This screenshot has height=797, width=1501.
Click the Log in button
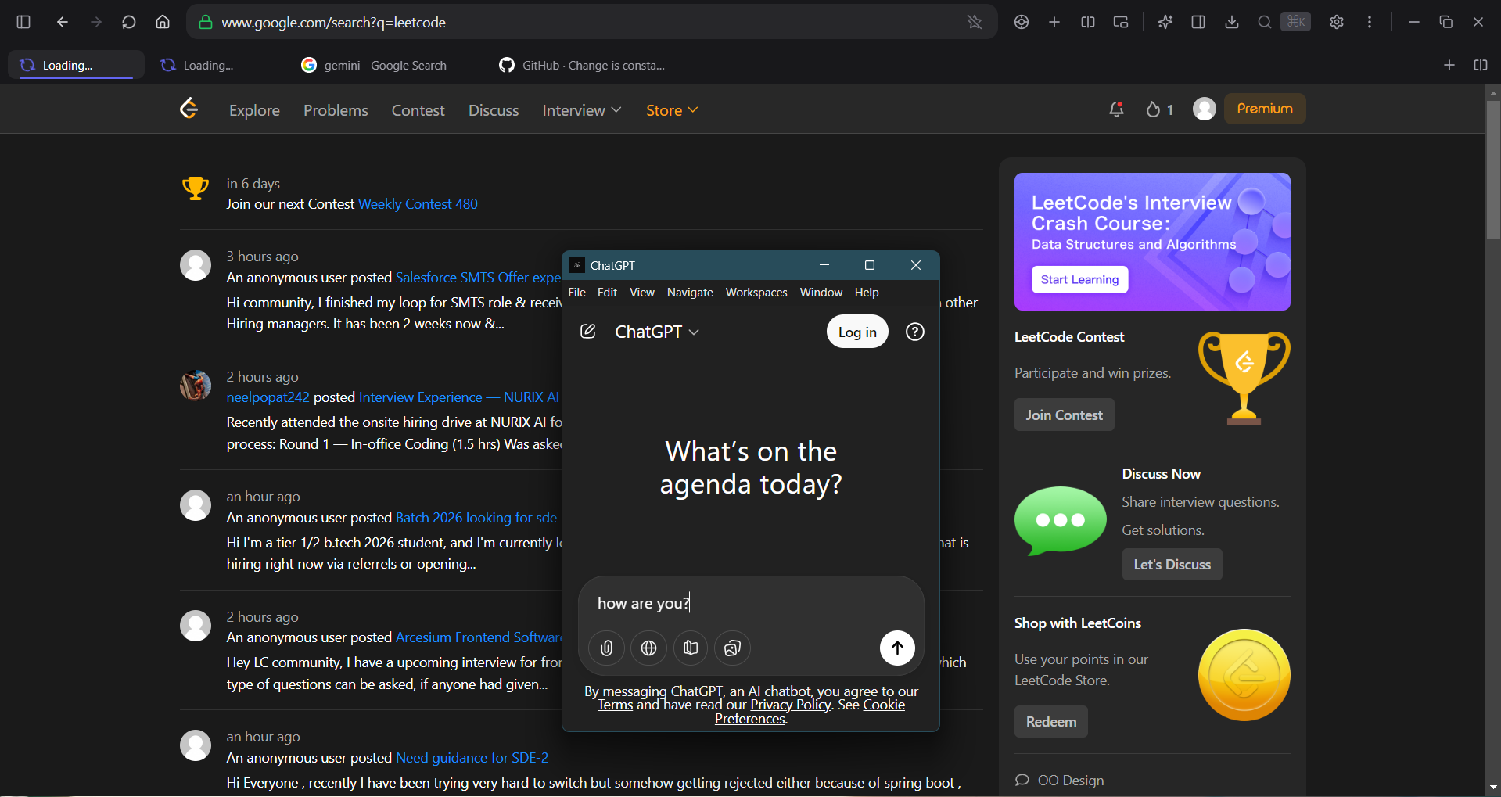coord(857,332)
